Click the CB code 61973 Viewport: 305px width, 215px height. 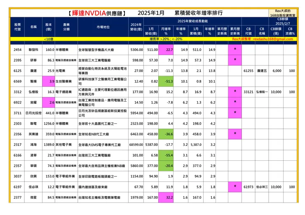[249, 187]
